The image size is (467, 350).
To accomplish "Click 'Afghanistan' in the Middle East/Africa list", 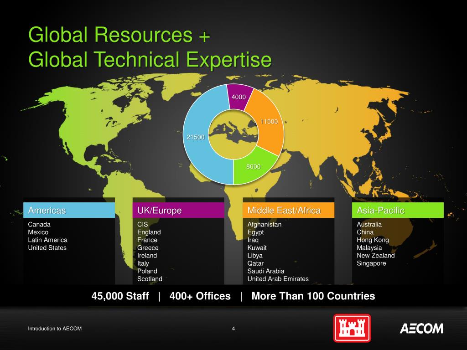I will 265,224.
